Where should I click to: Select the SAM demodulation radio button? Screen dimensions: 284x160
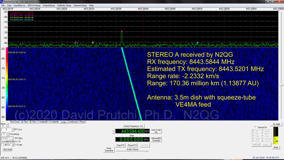coord(253,139)
